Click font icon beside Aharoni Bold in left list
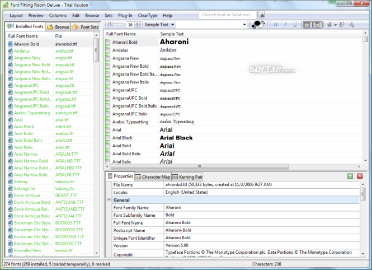The image size is (372, 270). 10,44
